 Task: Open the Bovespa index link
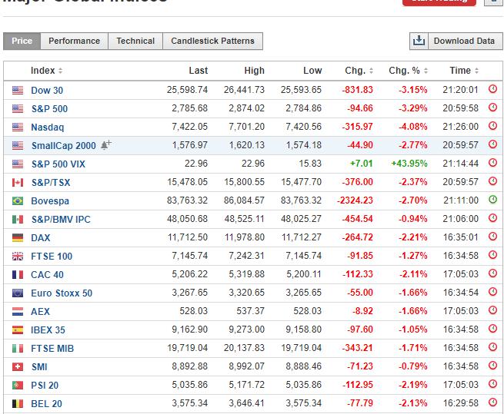(x=50, y=201)
